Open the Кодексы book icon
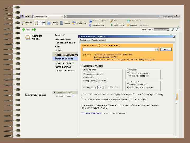Viewport: 190px width, 143px height. click(61, 23)
